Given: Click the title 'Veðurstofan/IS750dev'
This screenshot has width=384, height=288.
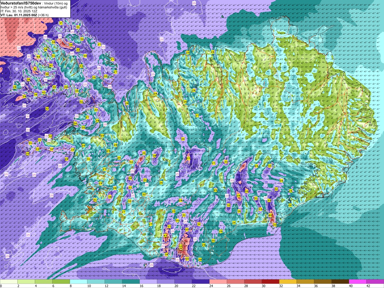Looking at the screenshot, I should click(x=21, y=3).
